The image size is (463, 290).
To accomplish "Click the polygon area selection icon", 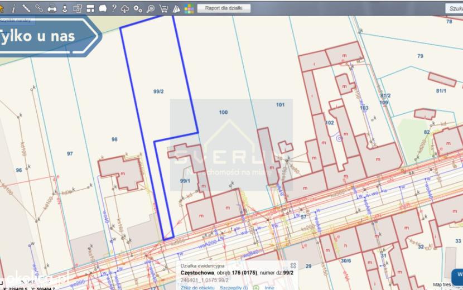I will 103,8.
